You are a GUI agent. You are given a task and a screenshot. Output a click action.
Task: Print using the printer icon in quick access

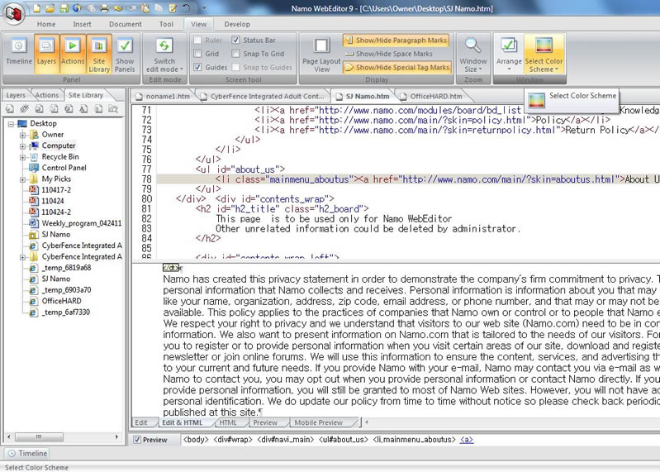[x=104, y=8]
